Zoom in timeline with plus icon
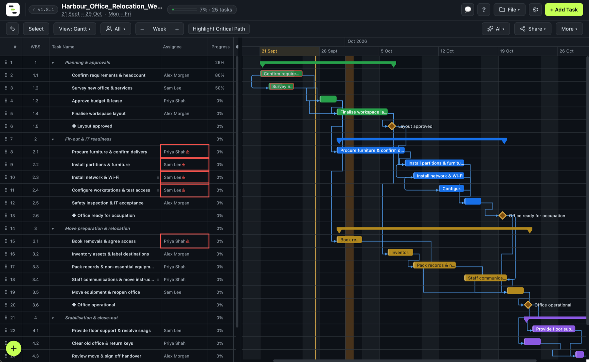This screenshot has height=362, width=589. (x=177, y=29)
